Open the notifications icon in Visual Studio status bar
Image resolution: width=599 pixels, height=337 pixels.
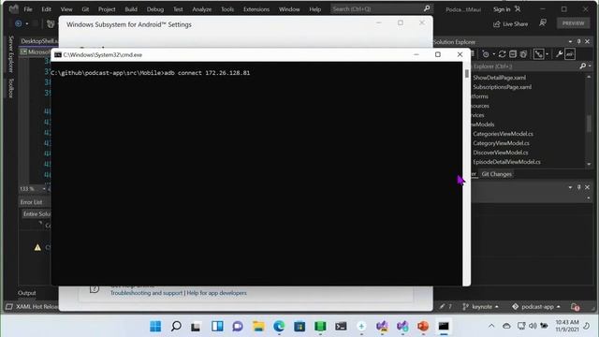[575, 307]
